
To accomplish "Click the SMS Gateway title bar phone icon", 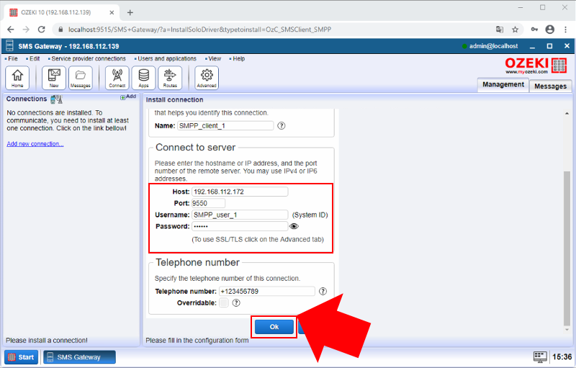I will (x=10, y=46).
